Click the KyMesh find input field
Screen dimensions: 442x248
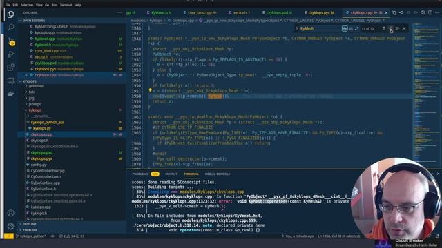(320, 28)
